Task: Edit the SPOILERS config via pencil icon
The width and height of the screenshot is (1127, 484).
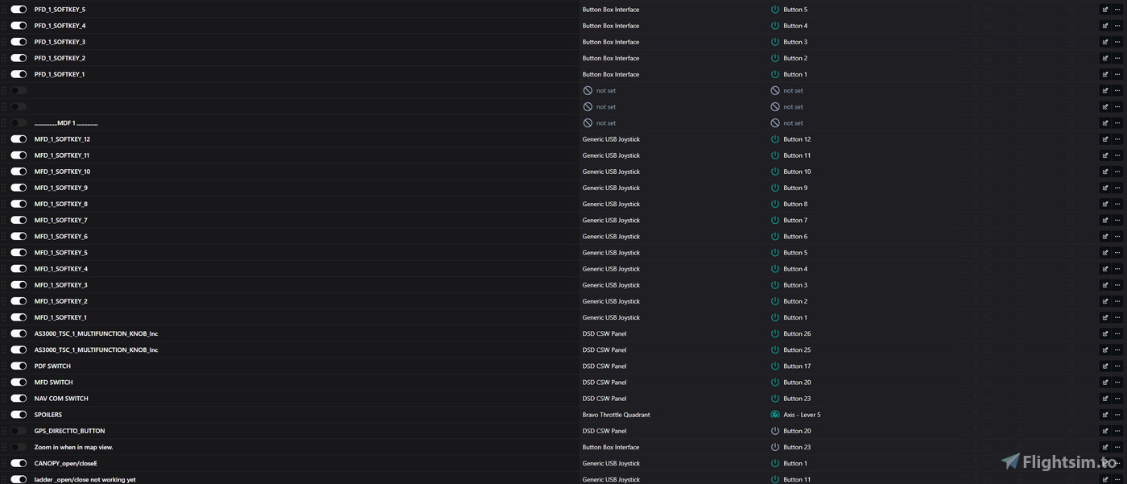Action: pyautogui.click(x=1104, y=415)
